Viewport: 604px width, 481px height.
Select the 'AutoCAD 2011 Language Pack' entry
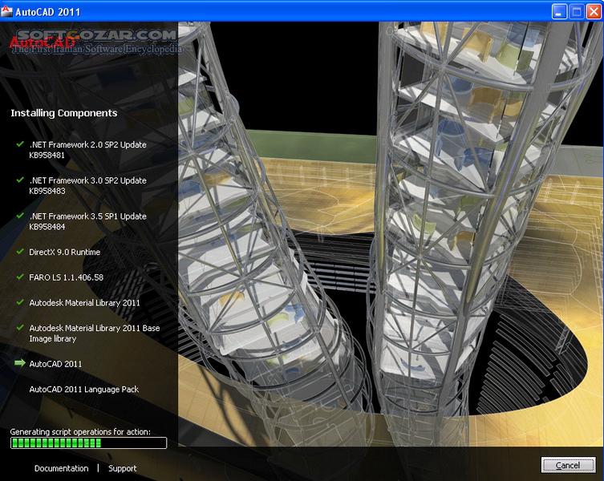pos(84,390)
